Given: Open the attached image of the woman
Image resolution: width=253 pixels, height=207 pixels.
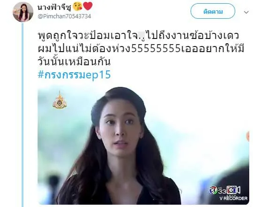Looking at the screenshot, I should 143,145.
